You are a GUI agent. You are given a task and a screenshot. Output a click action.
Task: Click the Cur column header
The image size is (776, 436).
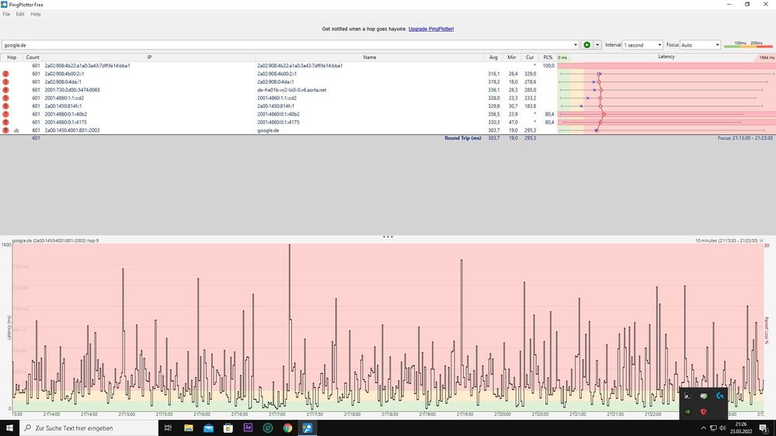[x=530, y=57]
